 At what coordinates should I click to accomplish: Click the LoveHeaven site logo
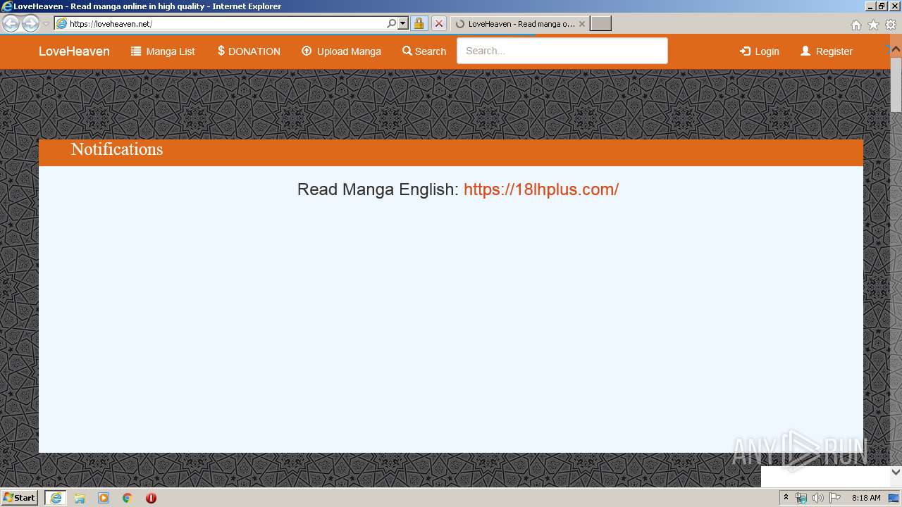74,51
